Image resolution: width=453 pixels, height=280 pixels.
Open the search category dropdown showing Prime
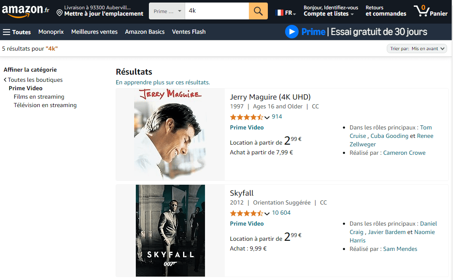click(167, 11)
